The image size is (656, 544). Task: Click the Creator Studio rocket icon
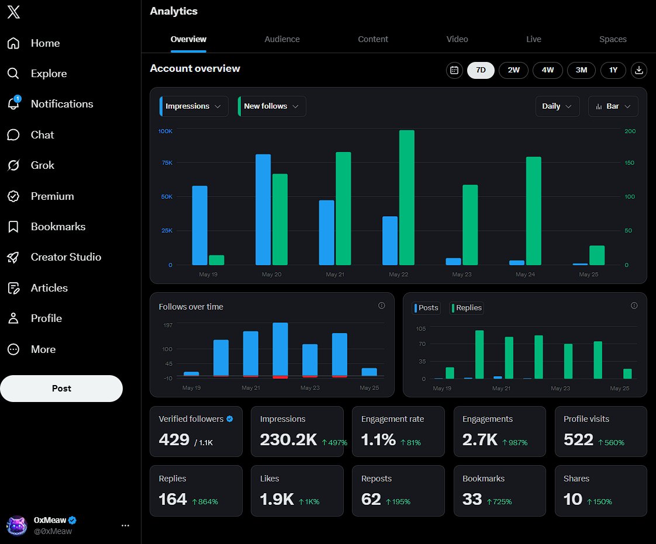tap(13, 257)
